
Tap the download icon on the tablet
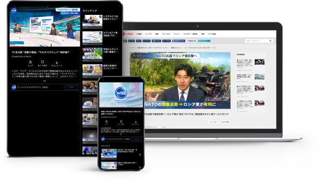(57, 62)
